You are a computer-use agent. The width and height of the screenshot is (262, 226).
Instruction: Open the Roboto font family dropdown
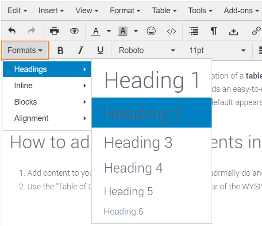pyautogui.click(x=147, y=50)
